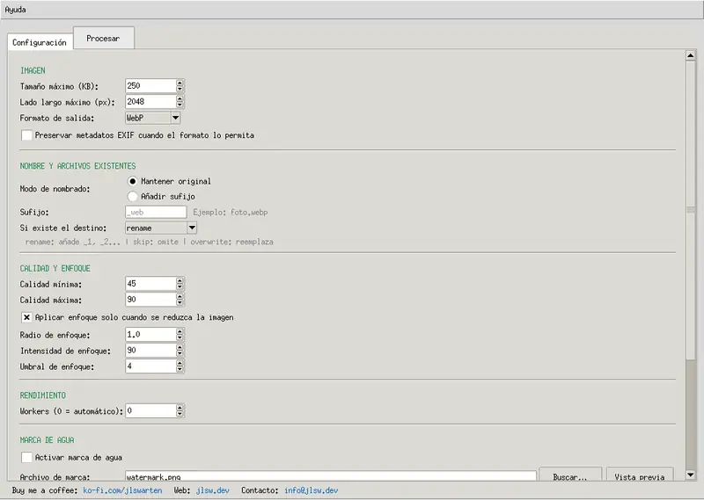Open the Si existe el destino dropdown
Image resolution: width=704 pixels, height=500 pixels.
[161, 228]
